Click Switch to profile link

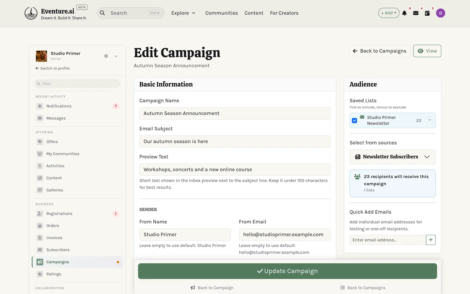53,68
